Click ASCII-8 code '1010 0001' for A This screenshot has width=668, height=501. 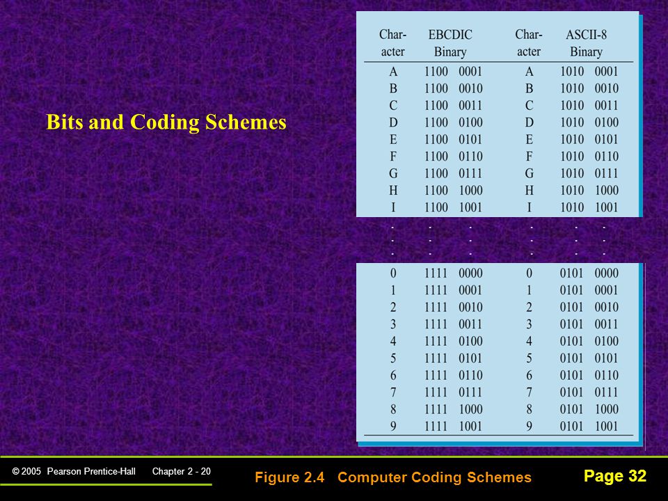point(589,72)
